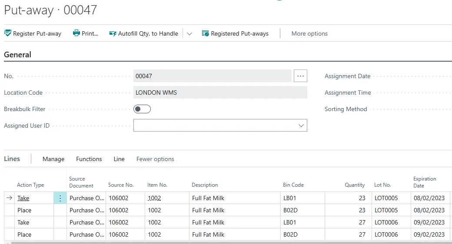Image resolution: width=452 pixels, height=244 pixels.
Task: Click the Quantity column header
Action: click(355, 185)
